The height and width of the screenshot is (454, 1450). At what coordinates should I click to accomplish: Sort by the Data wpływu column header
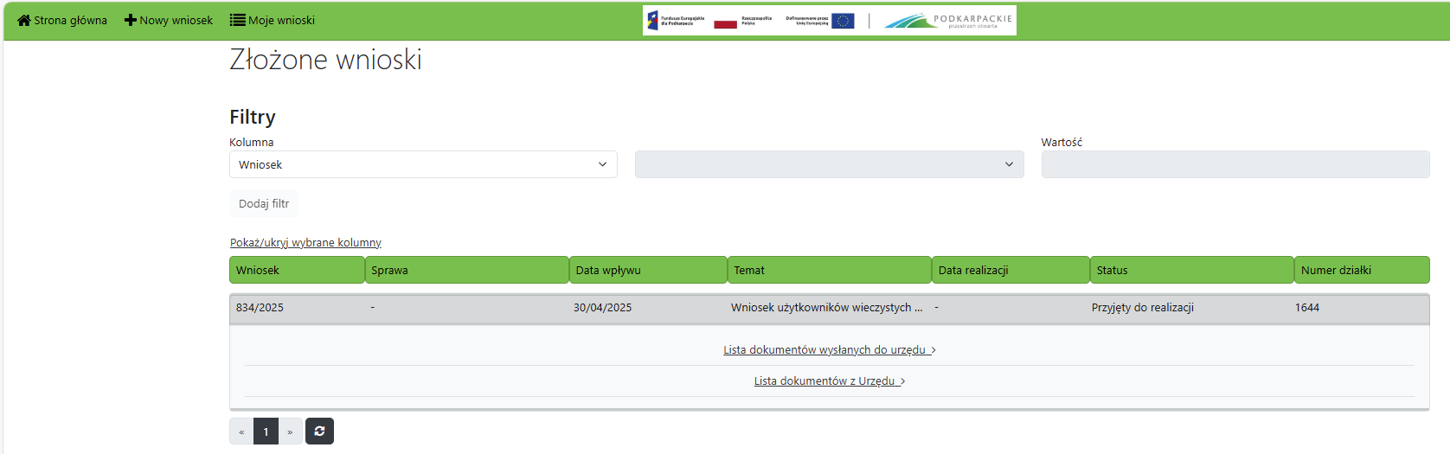[x=647, y=270]
